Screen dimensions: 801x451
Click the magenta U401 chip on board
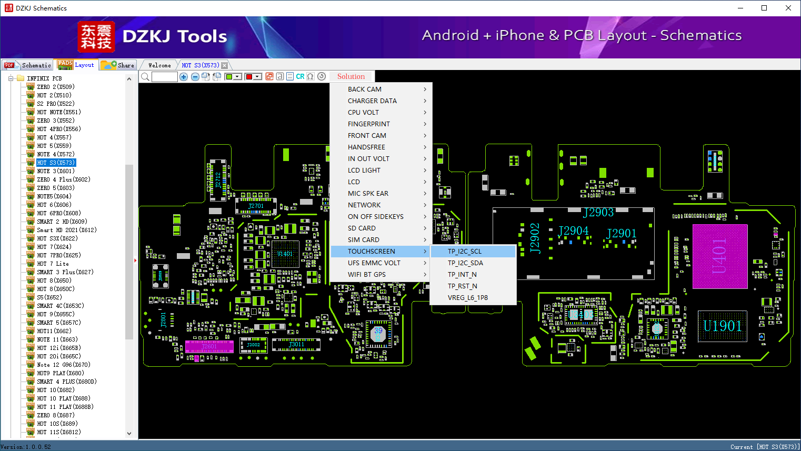coord(720,256)
